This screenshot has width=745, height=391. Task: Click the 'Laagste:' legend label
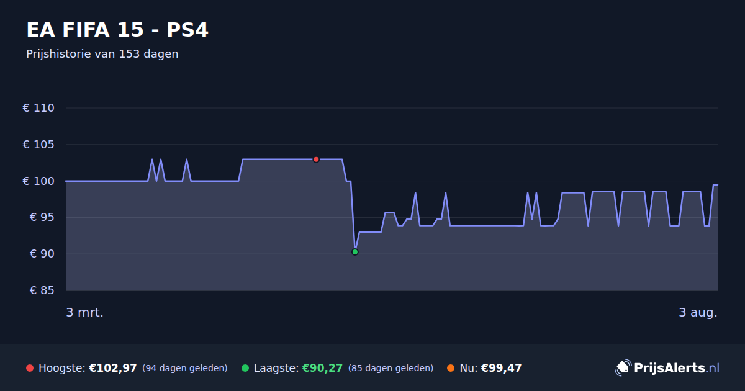[x=276, y=368]
